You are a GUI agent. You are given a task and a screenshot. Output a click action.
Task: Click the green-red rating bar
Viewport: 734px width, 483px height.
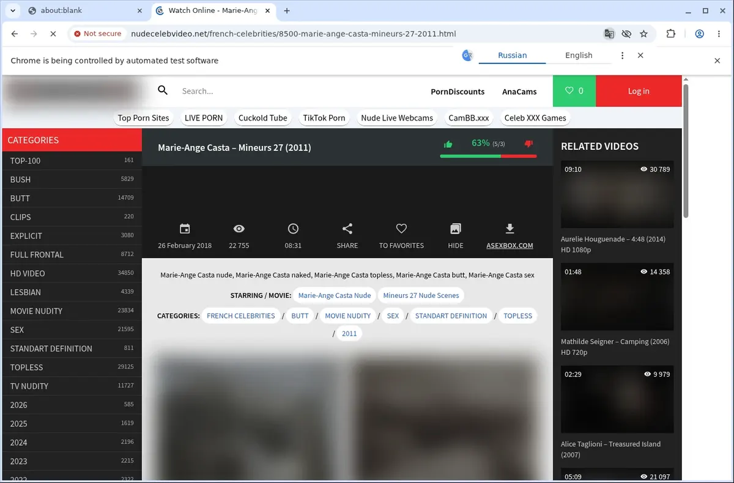pos(488,156)
